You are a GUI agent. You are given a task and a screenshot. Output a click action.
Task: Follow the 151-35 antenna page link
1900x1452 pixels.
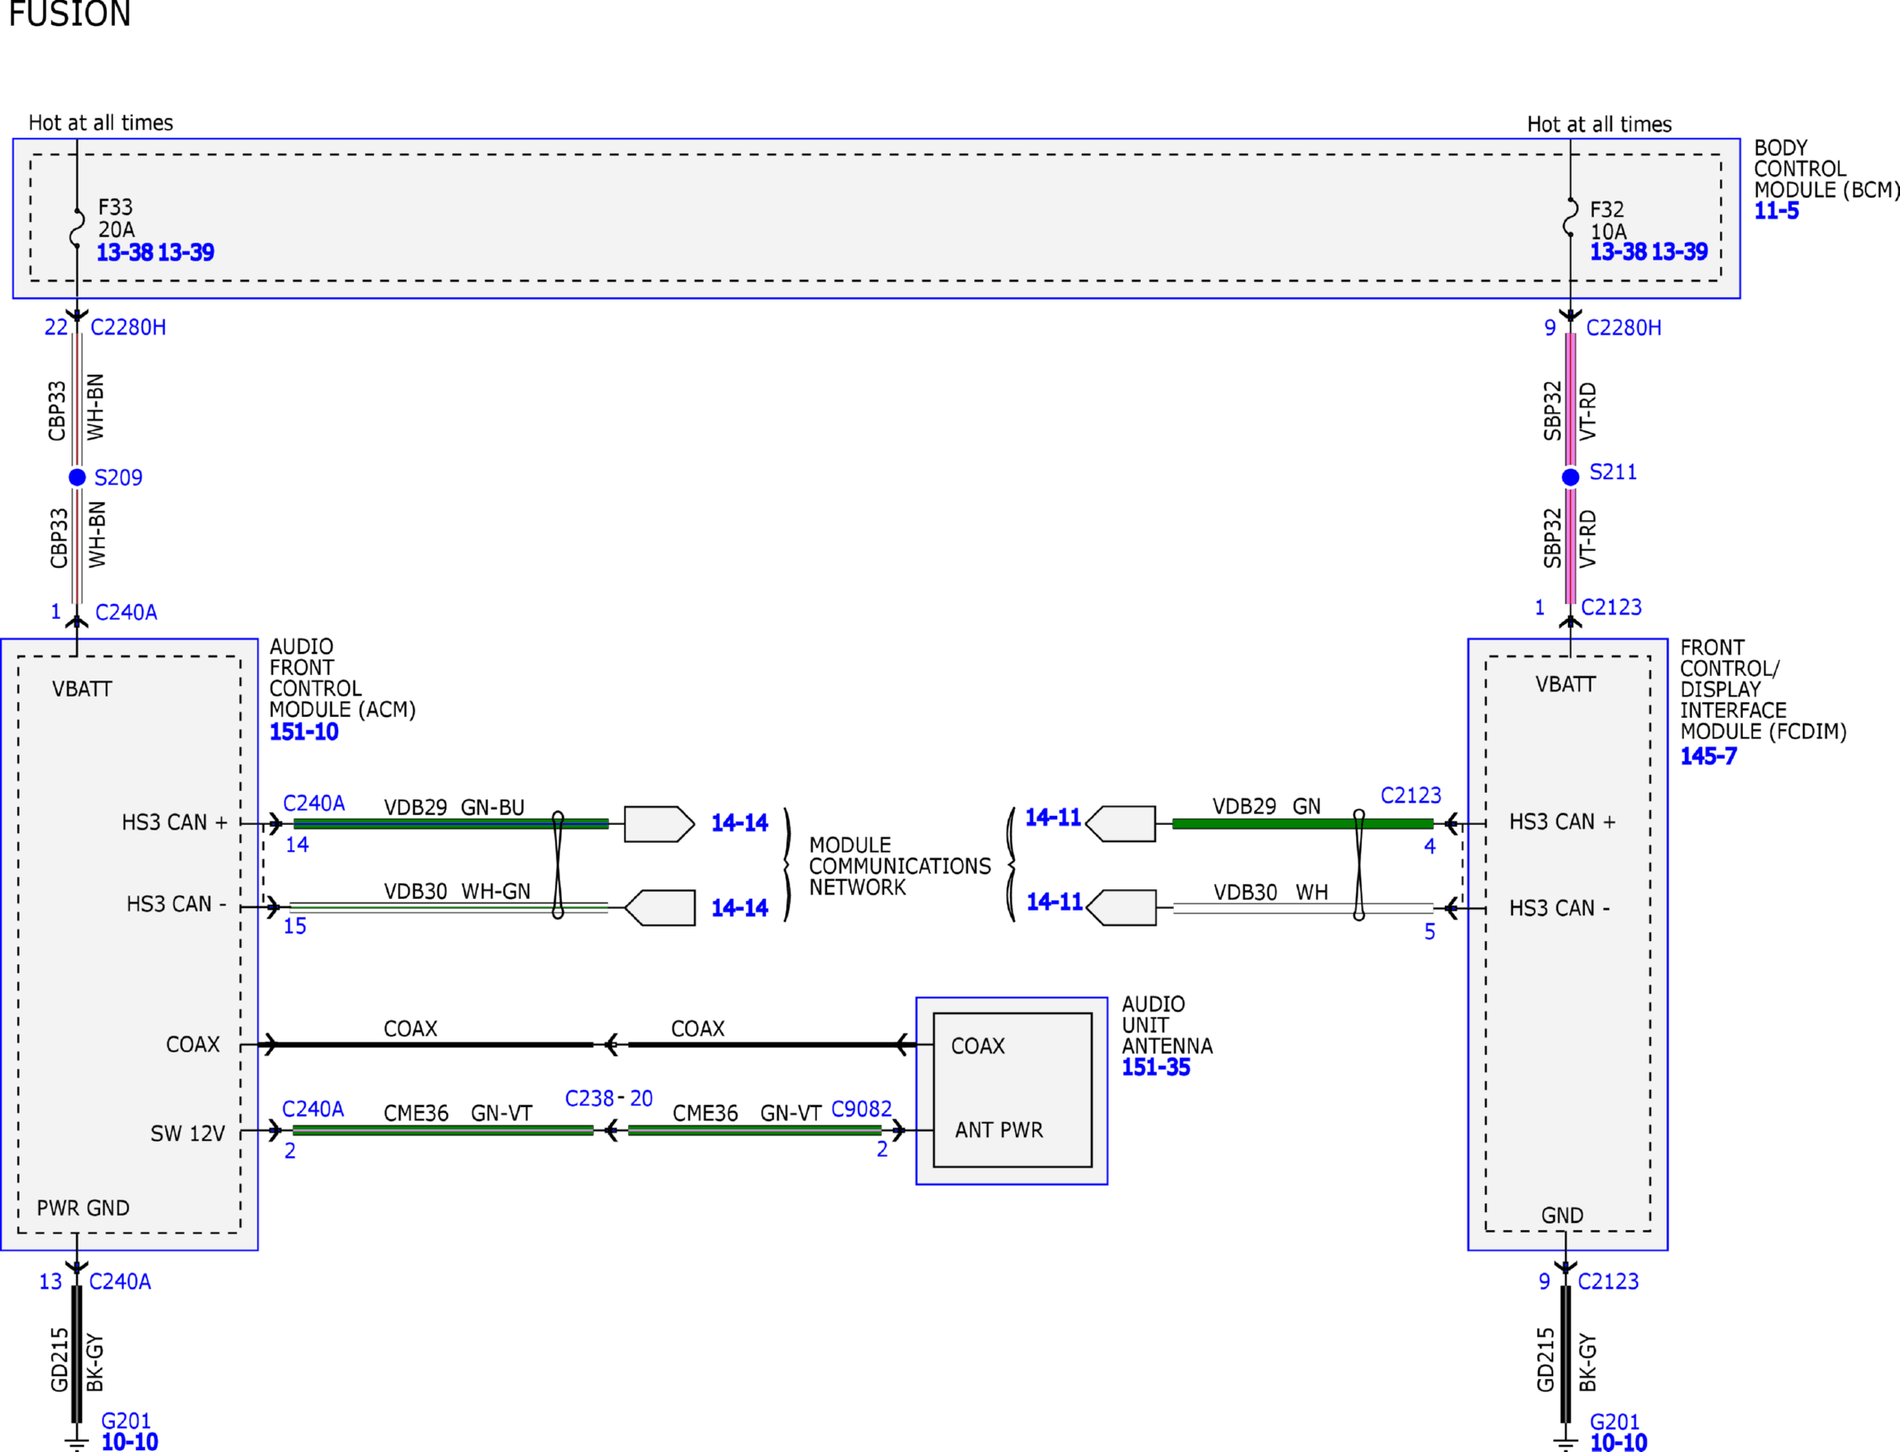[1156, 1067]
